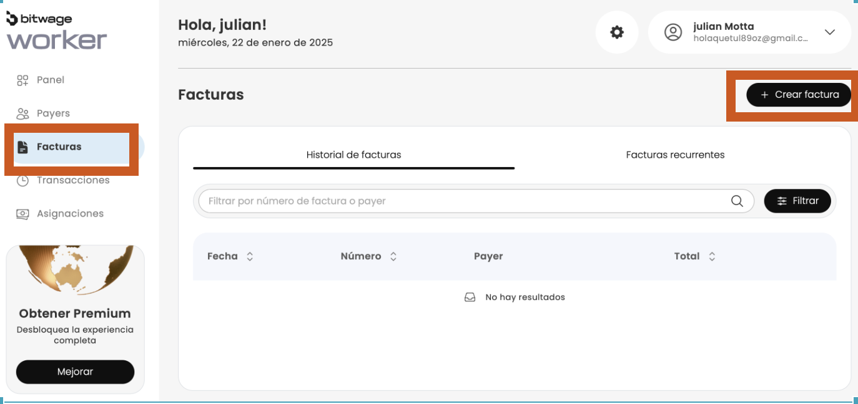Focus the invoice number filter field
The height and width of the screenshot is (404, 858).
click(462, 201)
